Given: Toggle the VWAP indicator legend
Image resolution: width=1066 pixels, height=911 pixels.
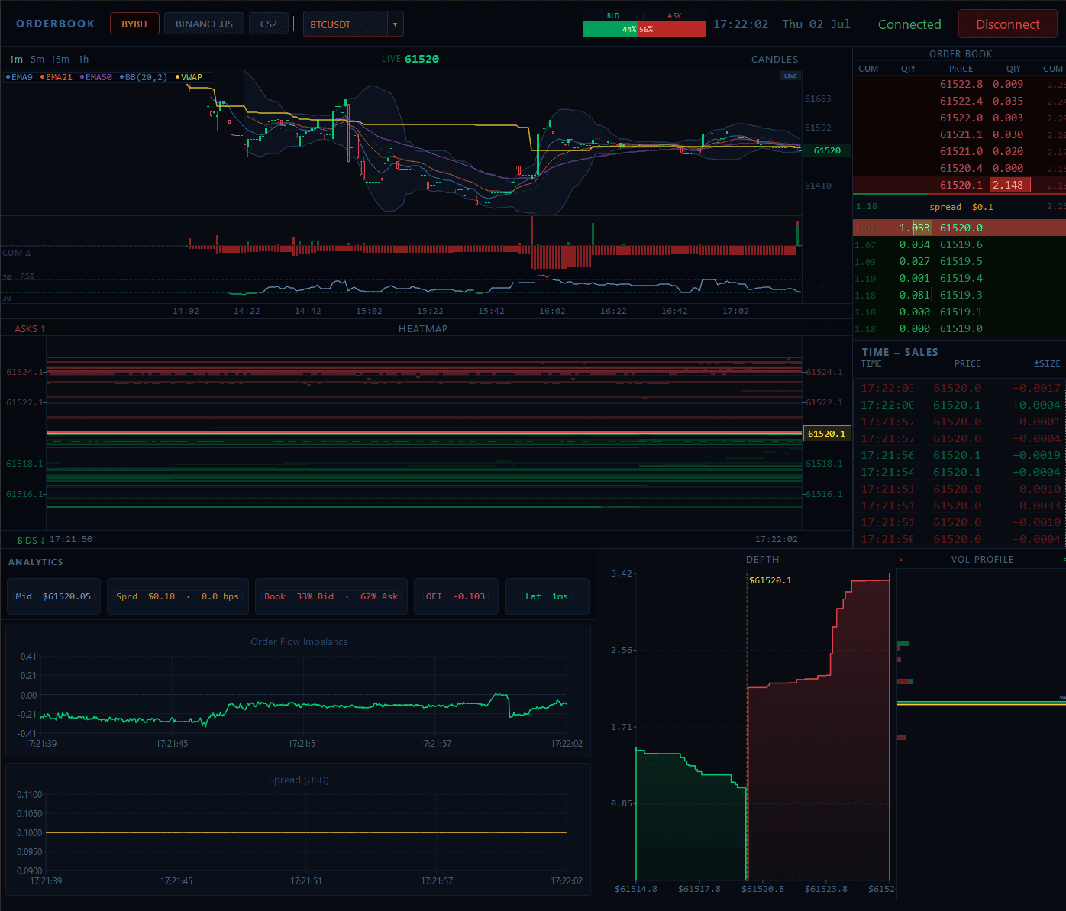Looking at the screenshot, I should [x=189, y=77].
